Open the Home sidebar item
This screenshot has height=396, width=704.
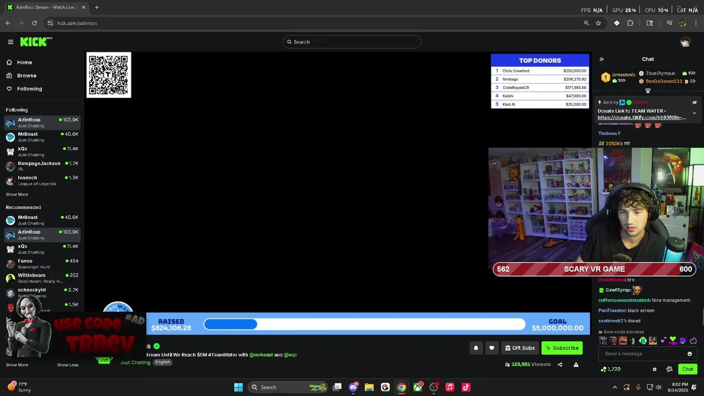click(19, 62)
